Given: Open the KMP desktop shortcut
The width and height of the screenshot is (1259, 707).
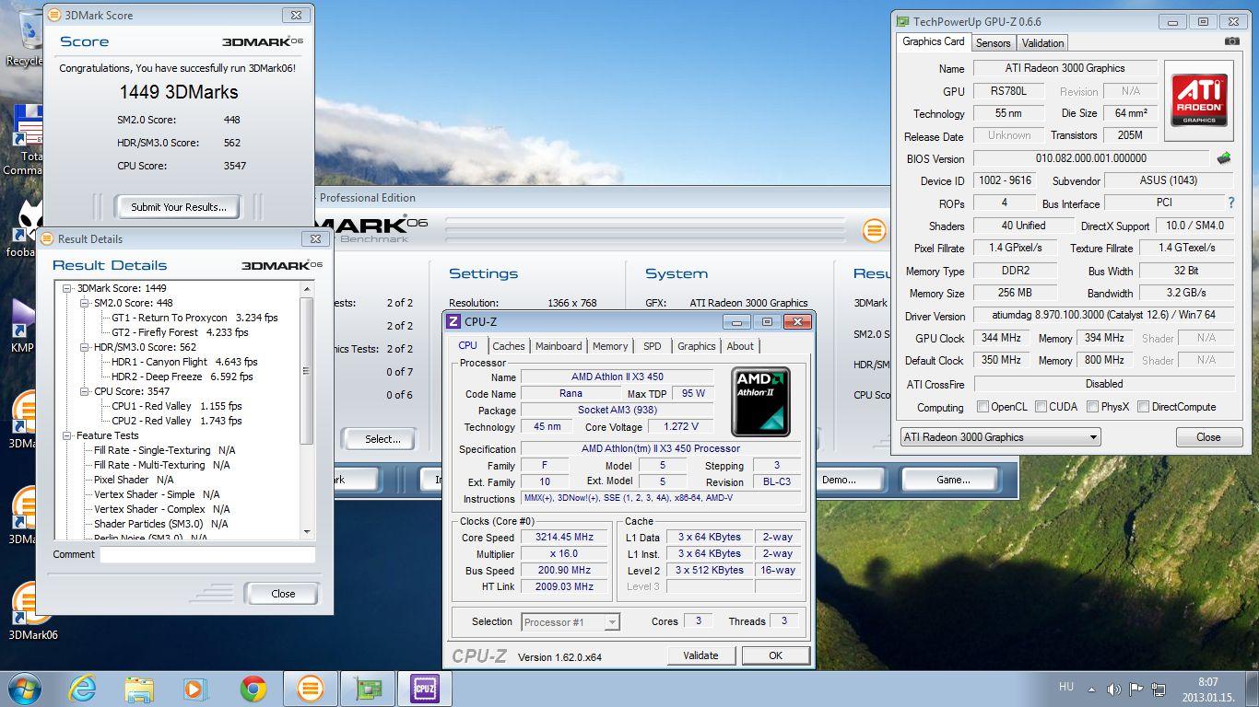Looking at the screenshot, I should [x=22, y=327].
